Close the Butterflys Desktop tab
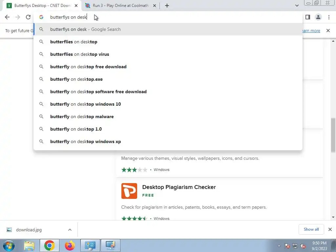Image resolution: width=336 pixels, height=252 pixels. point(76,6)
